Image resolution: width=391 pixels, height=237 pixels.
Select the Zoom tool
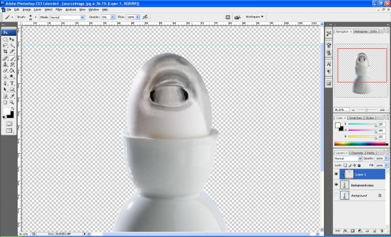(12, 102)
